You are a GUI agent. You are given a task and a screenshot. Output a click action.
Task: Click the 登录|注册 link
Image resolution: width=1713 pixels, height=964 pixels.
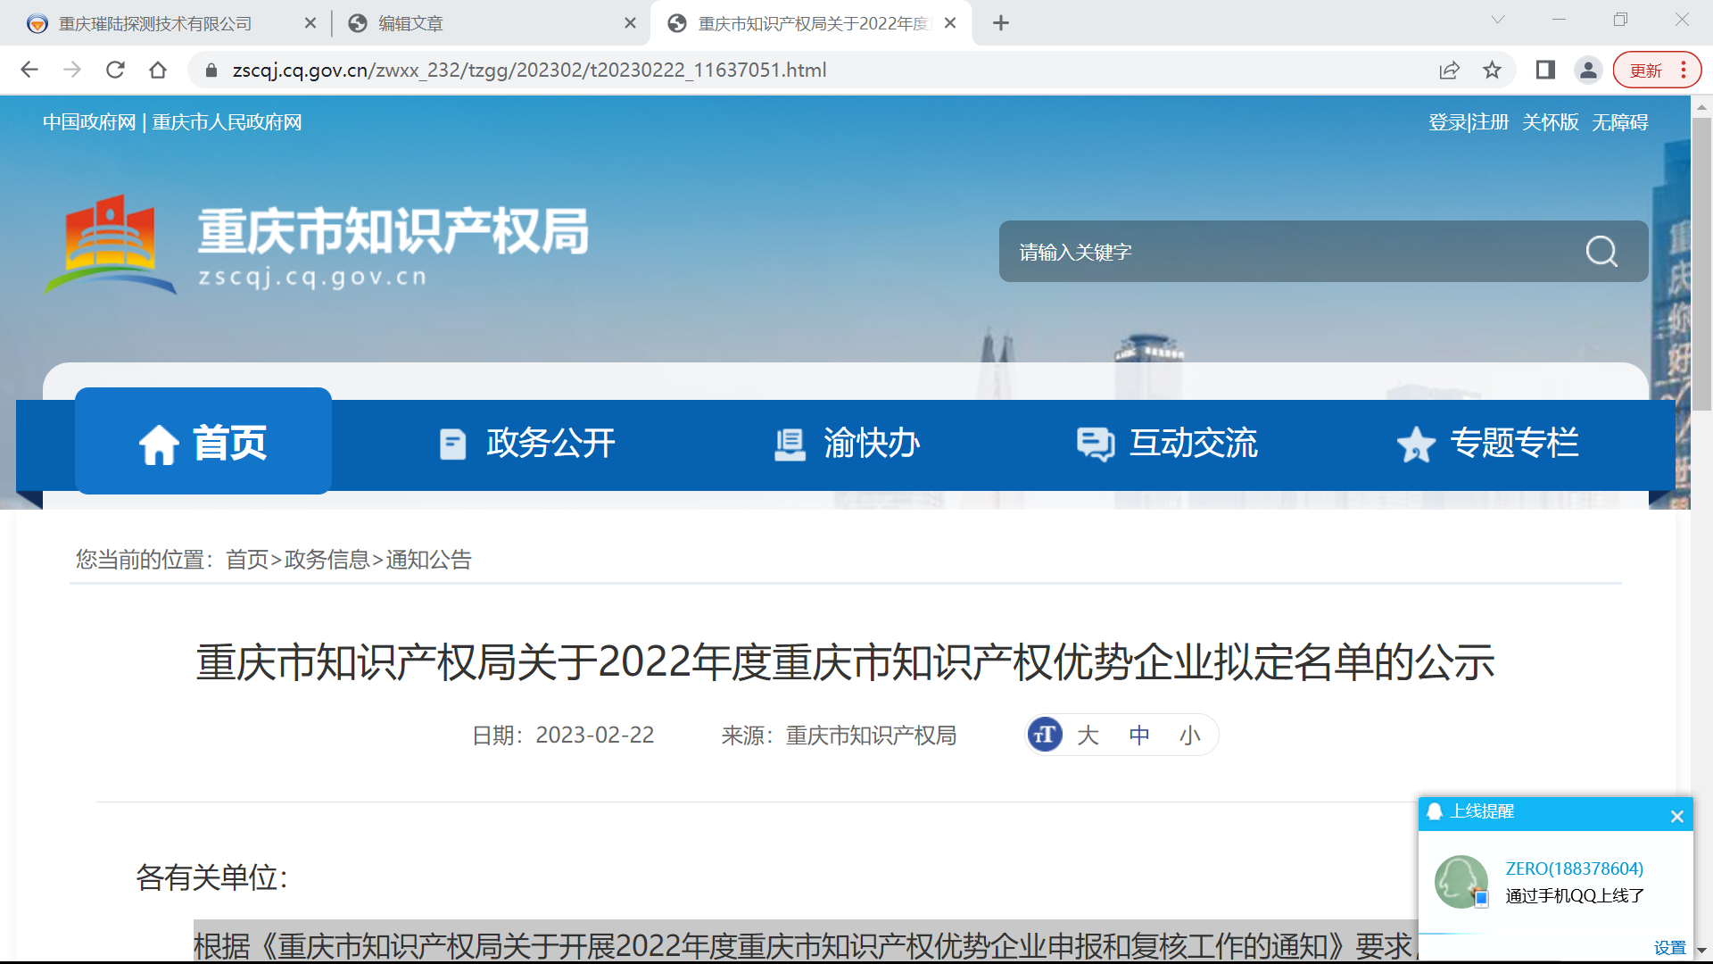click(x=1468, y=122)
